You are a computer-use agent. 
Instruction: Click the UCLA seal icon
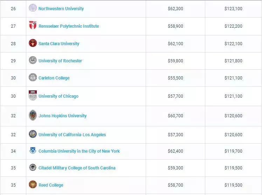tap(33, 134)
